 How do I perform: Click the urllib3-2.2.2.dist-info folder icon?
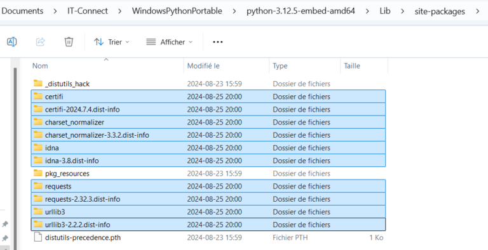38,224
